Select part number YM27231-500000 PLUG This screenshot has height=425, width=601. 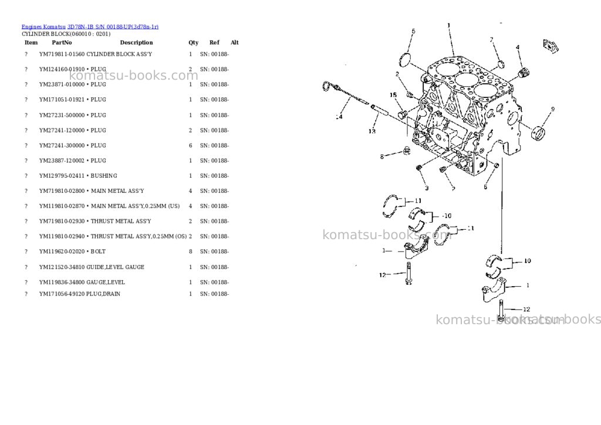pos(72,115)
